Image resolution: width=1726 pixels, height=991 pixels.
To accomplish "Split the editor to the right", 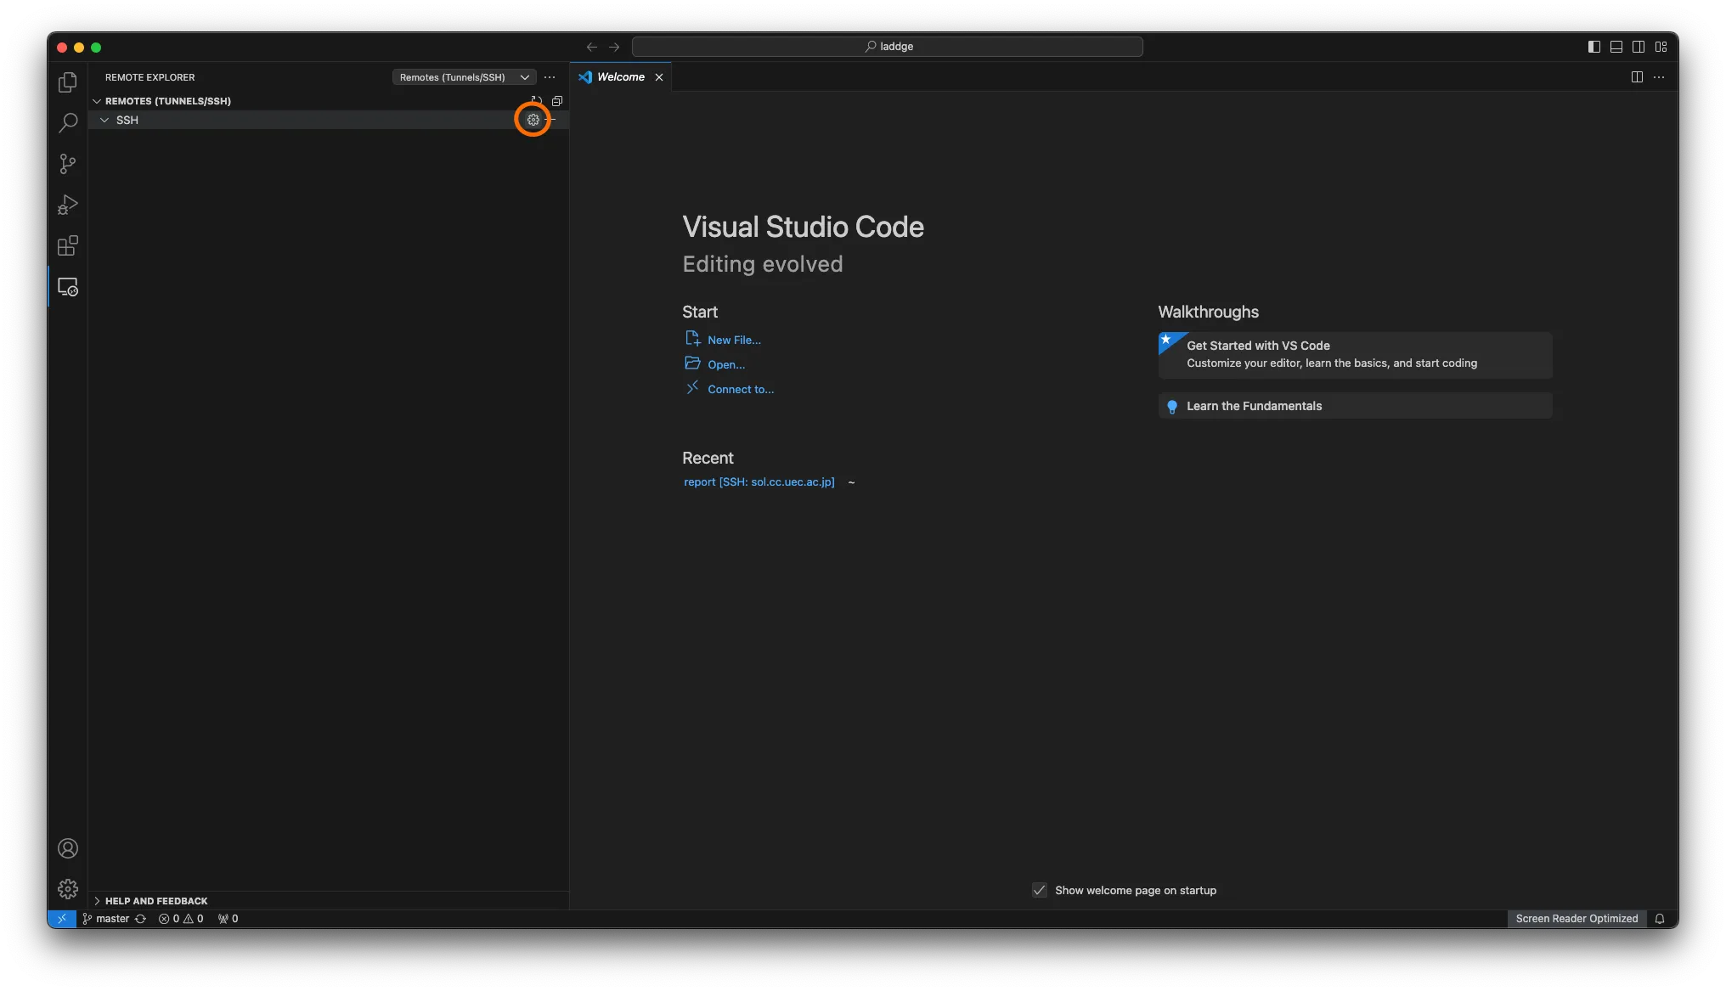I will 1637,77.
